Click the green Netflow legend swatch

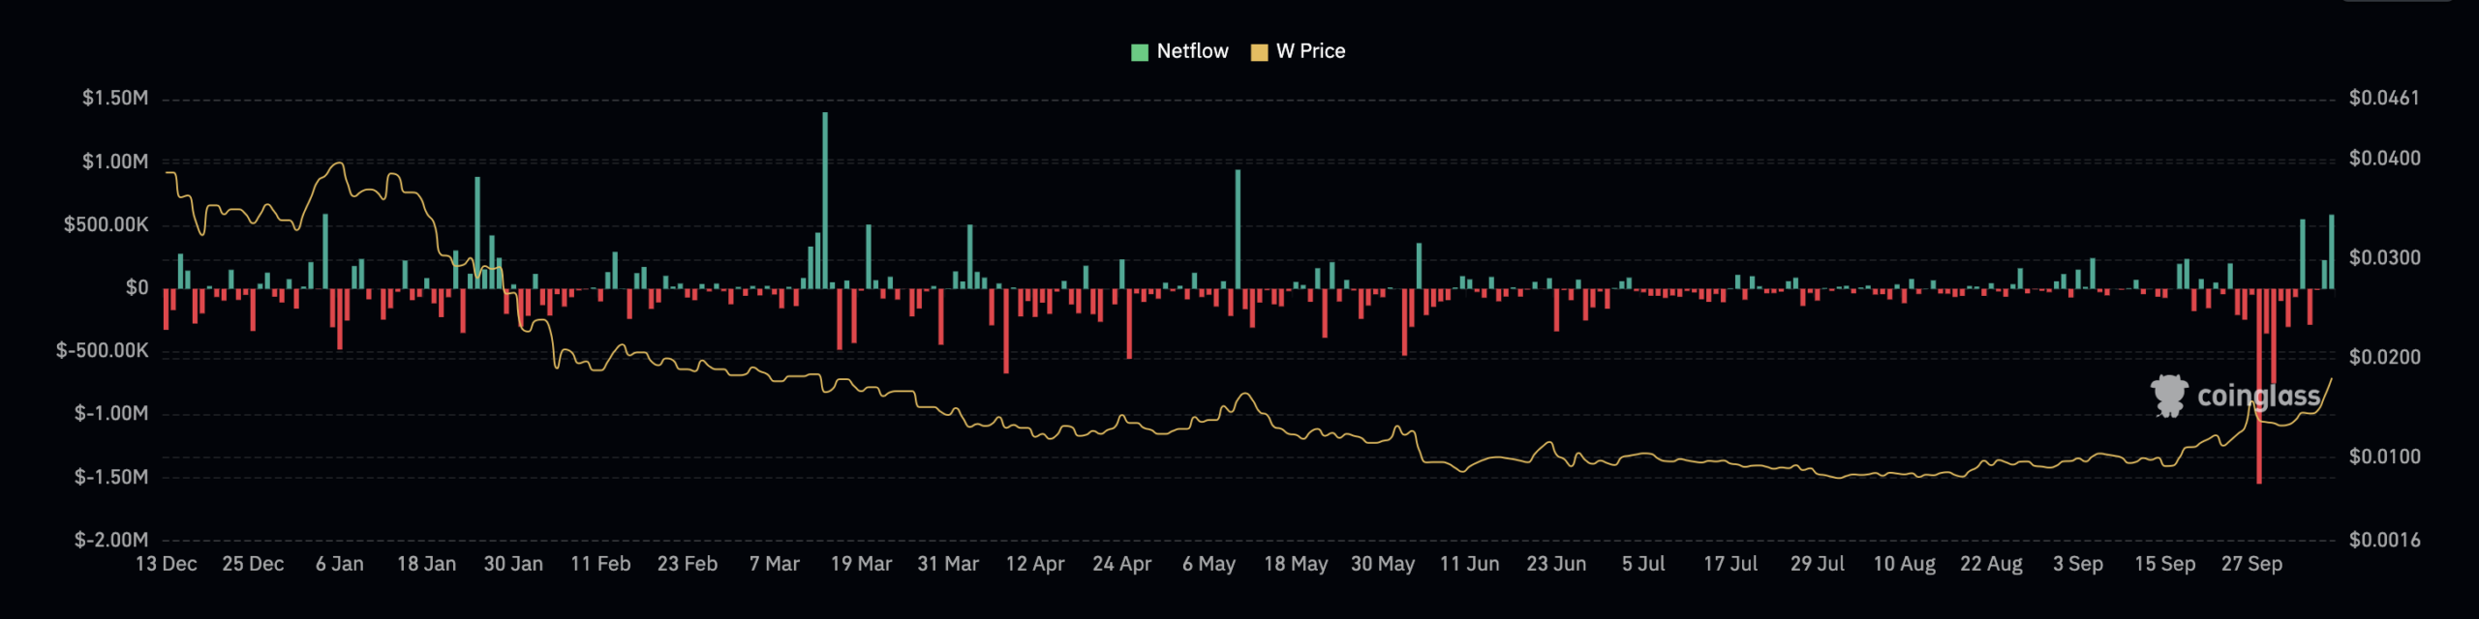pyautogui.click(x=1140, y=52)
